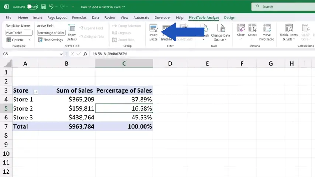Select cell B7 showing $963,784
Viewport: 315px width, 177px height.
click(66, 126)
